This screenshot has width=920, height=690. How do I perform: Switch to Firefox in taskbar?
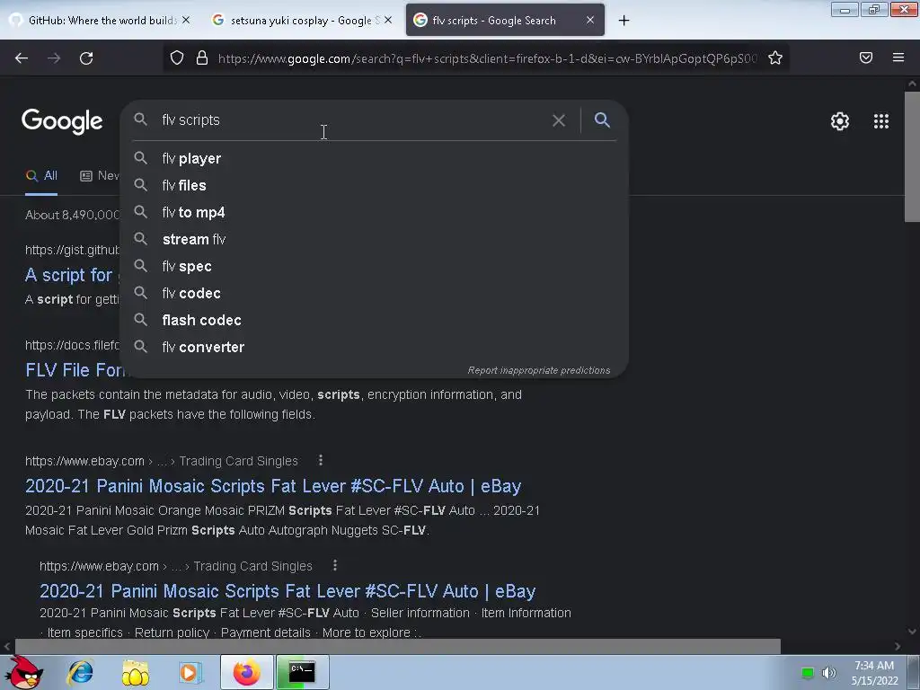246,672
